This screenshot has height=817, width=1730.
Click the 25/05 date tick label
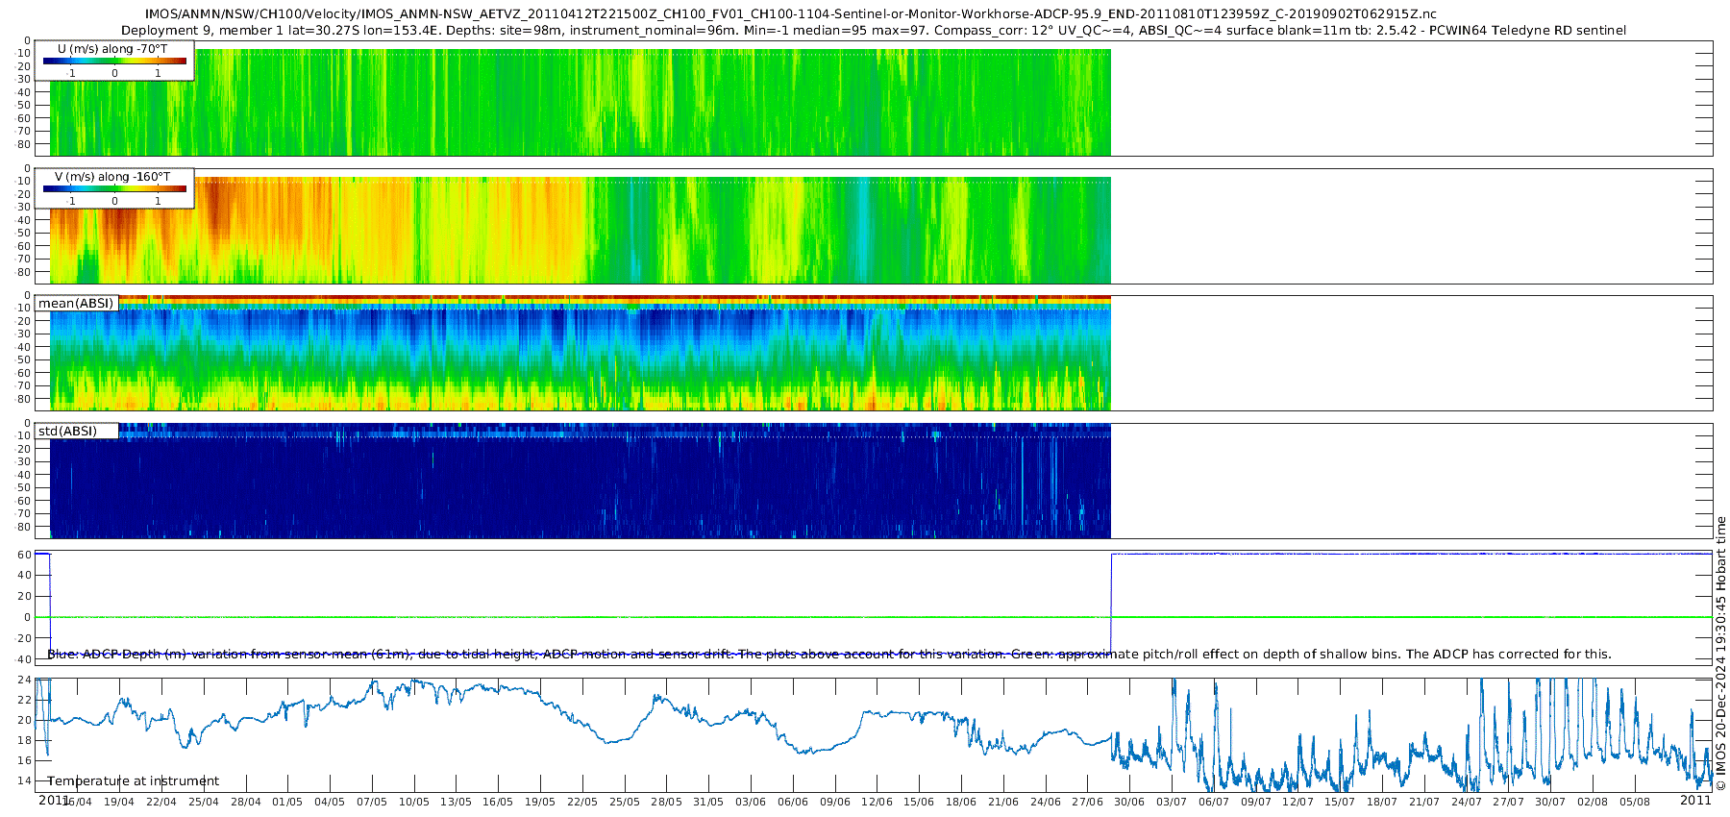coord(625,803)
